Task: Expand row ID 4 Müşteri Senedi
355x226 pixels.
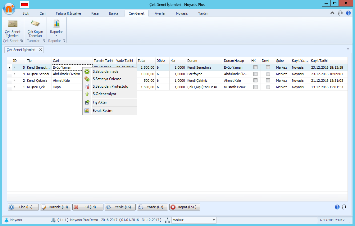Action: click(x=14, y=74)
